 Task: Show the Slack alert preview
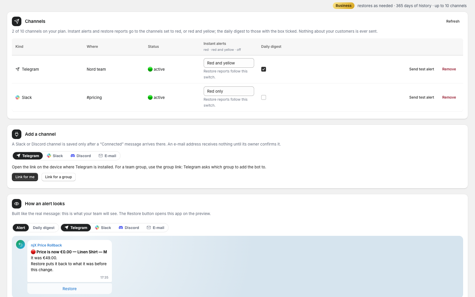click(x=103, y=228)
